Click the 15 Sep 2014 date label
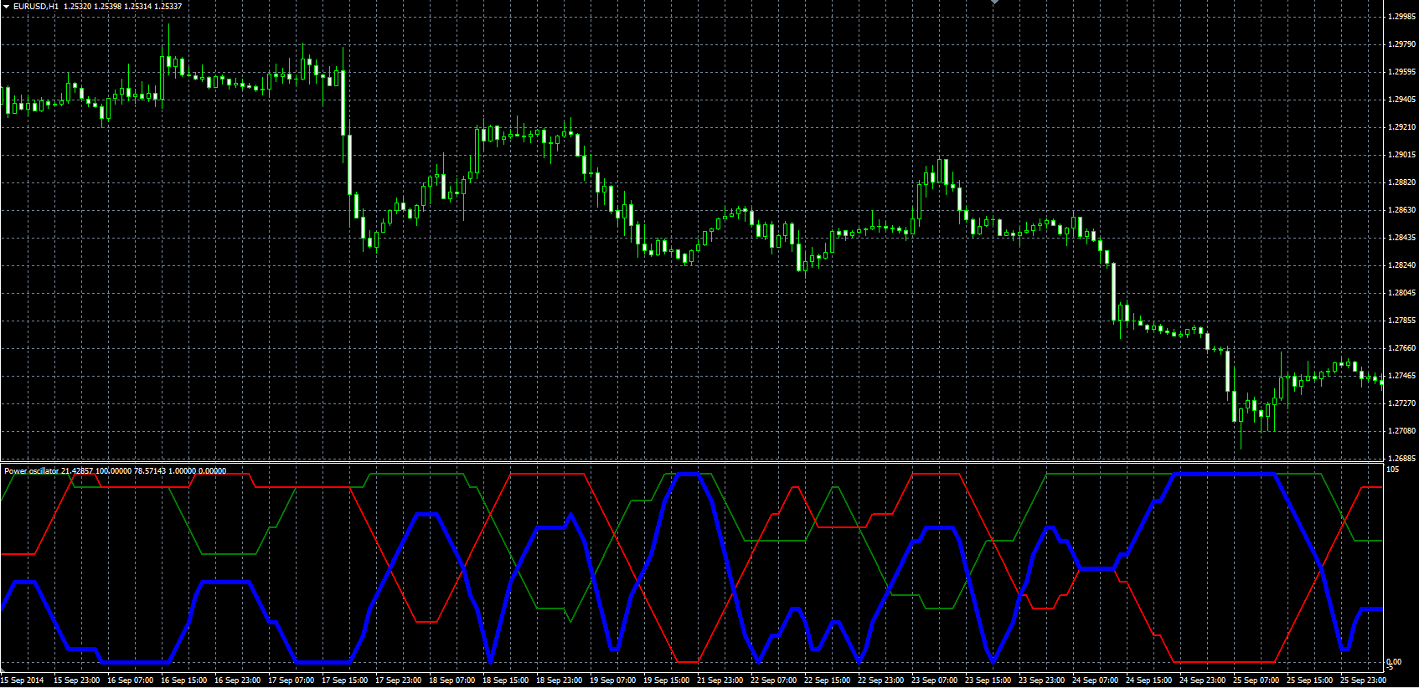 23,680
